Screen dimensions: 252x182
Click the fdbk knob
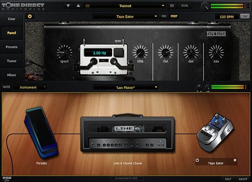click(140, 52)
